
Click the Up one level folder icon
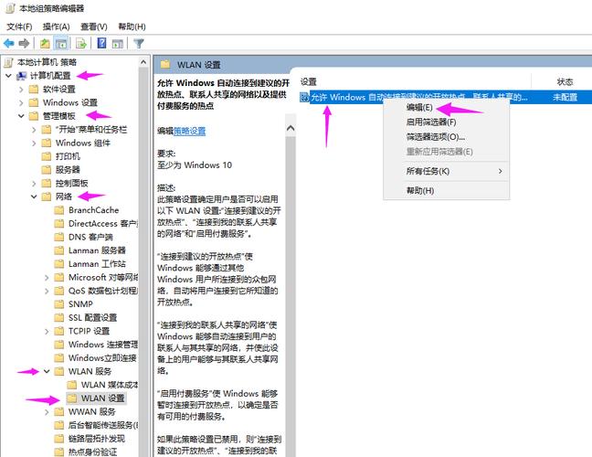(45, 44)
